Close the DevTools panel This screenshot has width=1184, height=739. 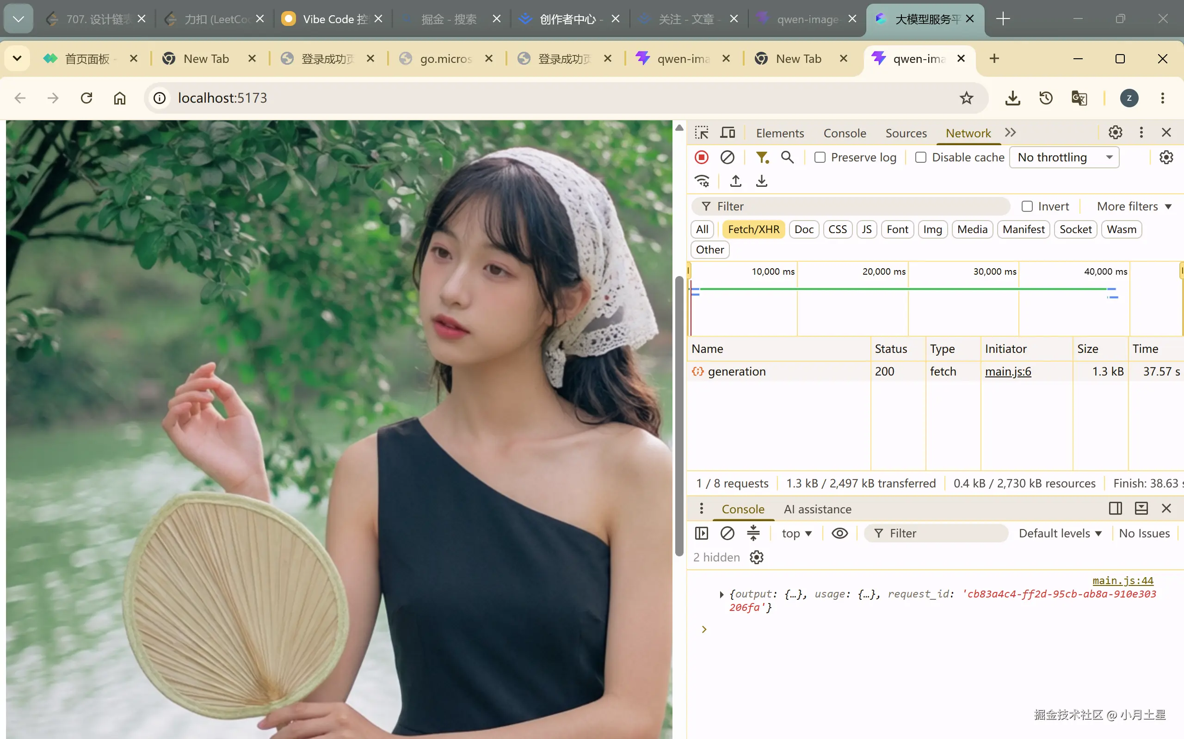[x=1166, y=132]
